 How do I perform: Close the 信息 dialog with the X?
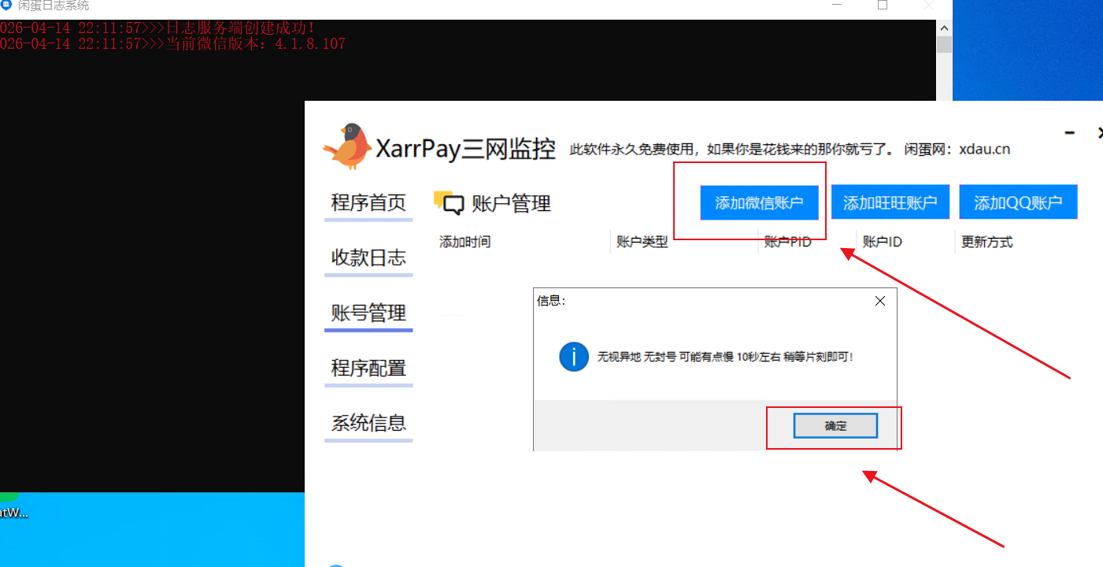(879, 301)
